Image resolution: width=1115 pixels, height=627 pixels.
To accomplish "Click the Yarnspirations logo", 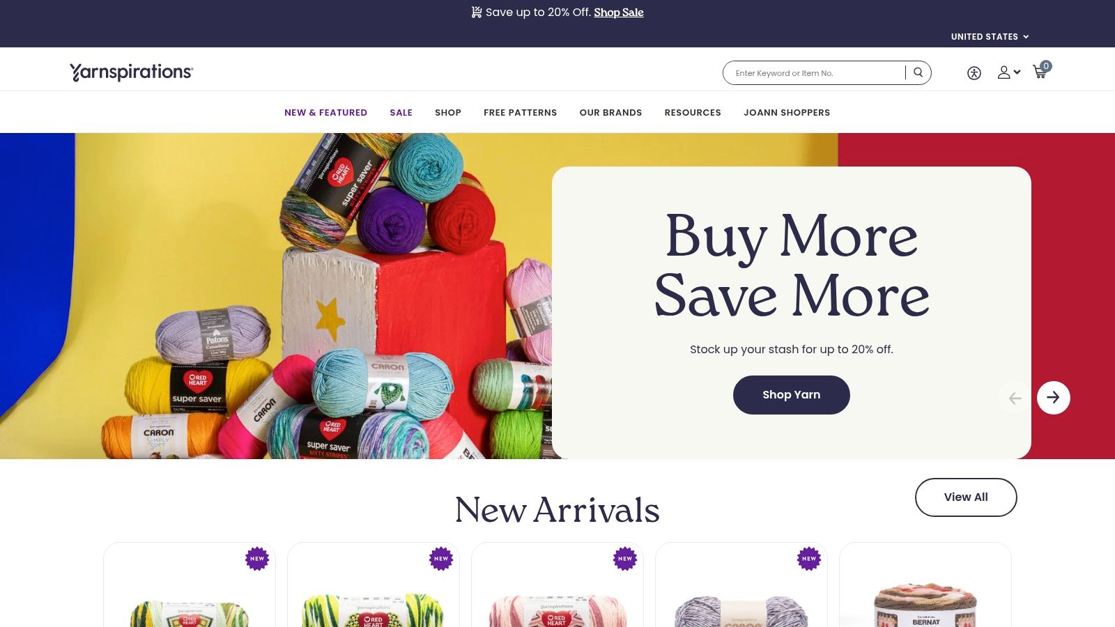I will click(131, 72).
